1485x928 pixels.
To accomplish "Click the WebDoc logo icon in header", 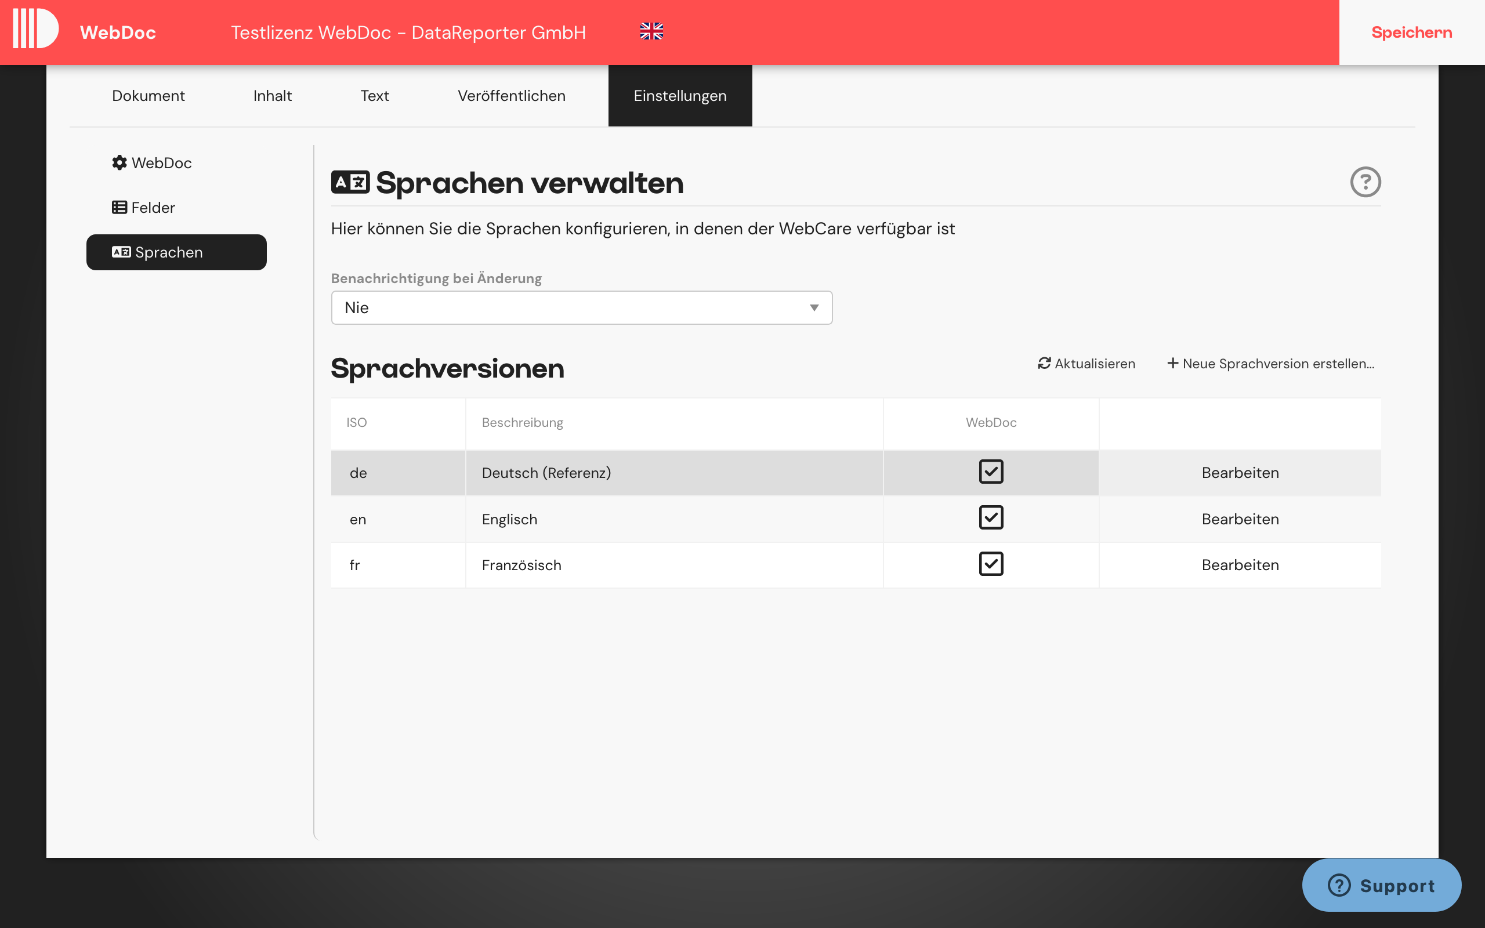I will 35,28.
